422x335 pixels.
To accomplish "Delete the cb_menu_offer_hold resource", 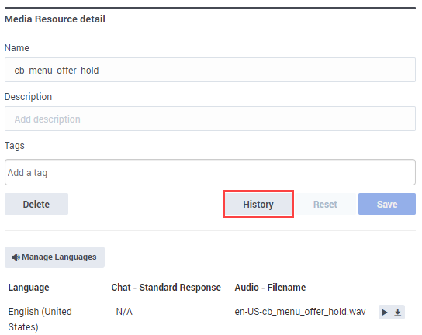I will 36,204.
